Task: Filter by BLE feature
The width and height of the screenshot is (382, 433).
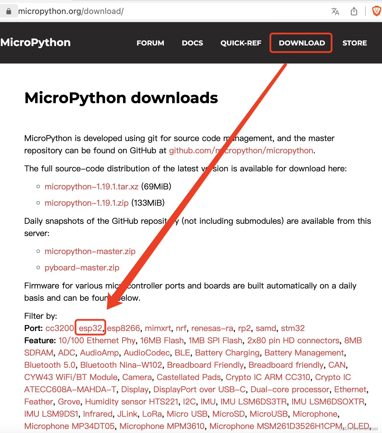Action: 183,353
